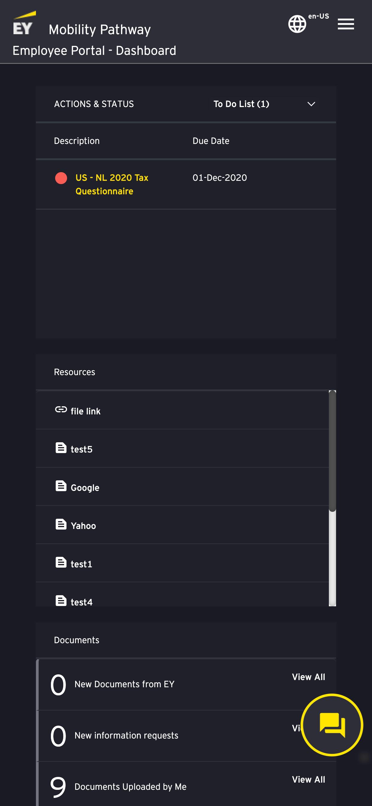Click the document icon next to Yahoo
Screen dimensions: 372x806
[61, 524]
